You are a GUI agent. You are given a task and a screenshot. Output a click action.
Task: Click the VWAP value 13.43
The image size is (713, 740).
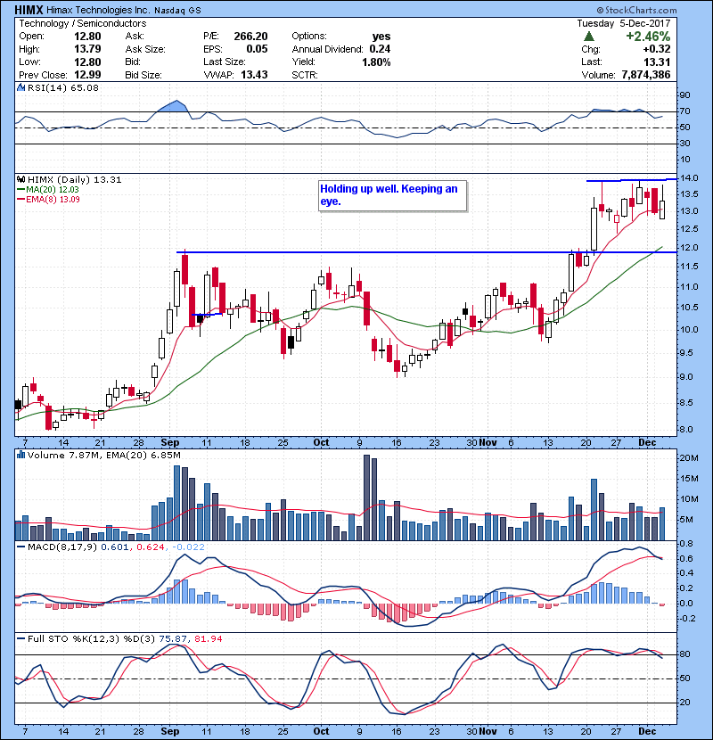[x=254, y=75]
